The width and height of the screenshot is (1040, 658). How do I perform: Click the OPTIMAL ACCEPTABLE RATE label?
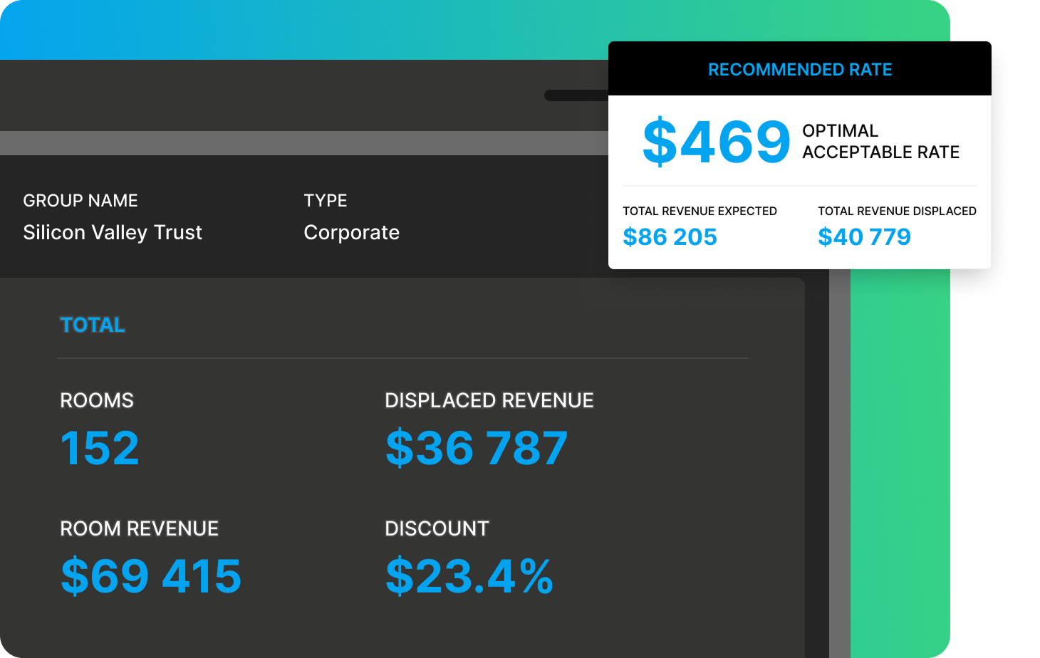880,142
